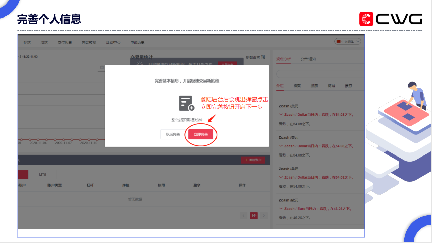Screen dimensions: 432x243
Task: Go to next page with right arrow
Action: [x=264, y=216]
